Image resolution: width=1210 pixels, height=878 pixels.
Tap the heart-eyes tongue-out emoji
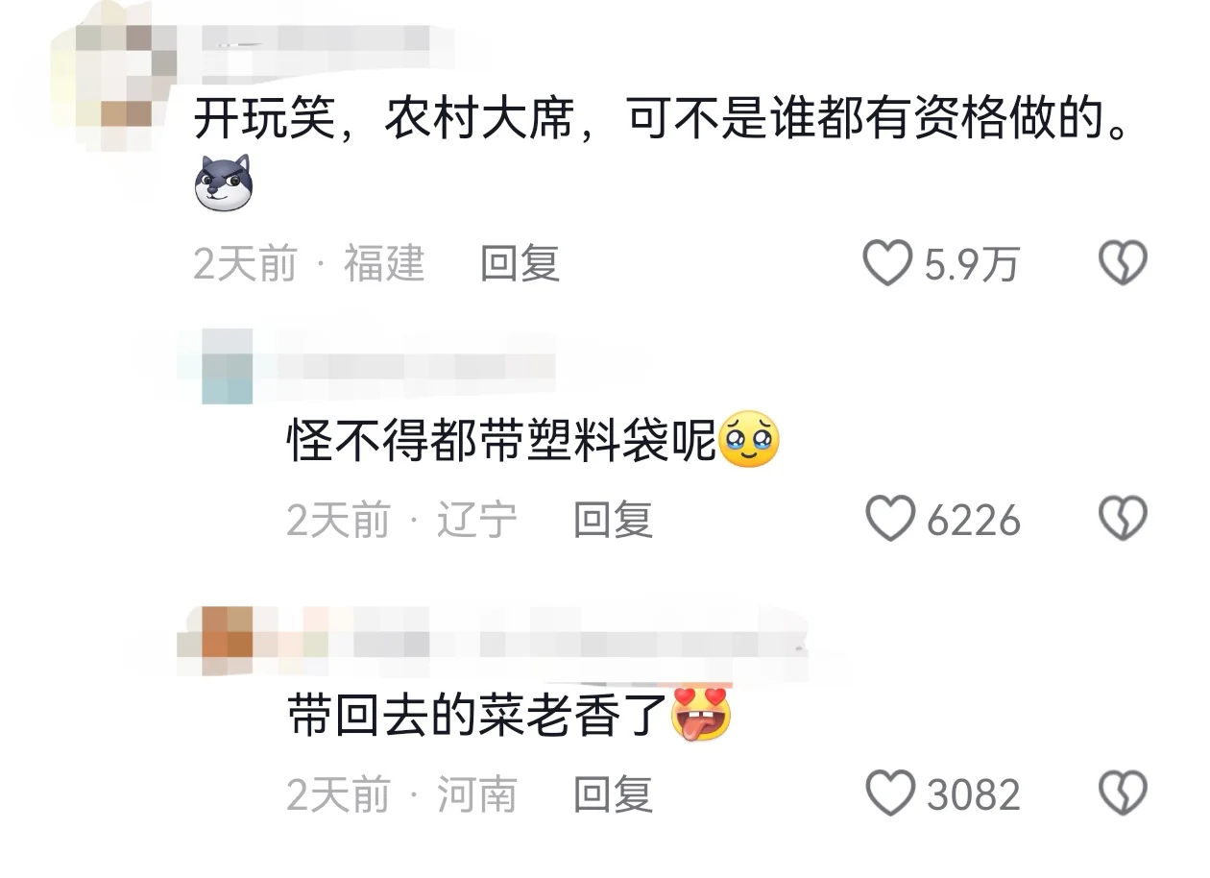coord(700,715)
